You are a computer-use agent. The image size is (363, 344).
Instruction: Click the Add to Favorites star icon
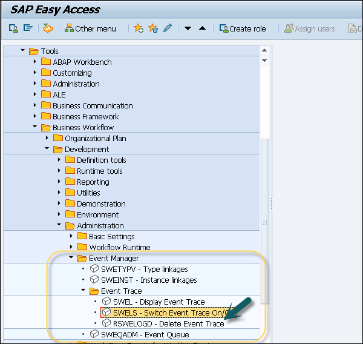click(x=139, y=28)
